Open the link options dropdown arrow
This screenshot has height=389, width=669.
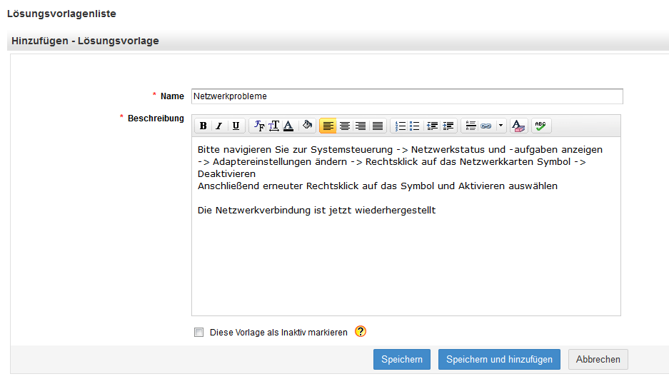[501, 126]
